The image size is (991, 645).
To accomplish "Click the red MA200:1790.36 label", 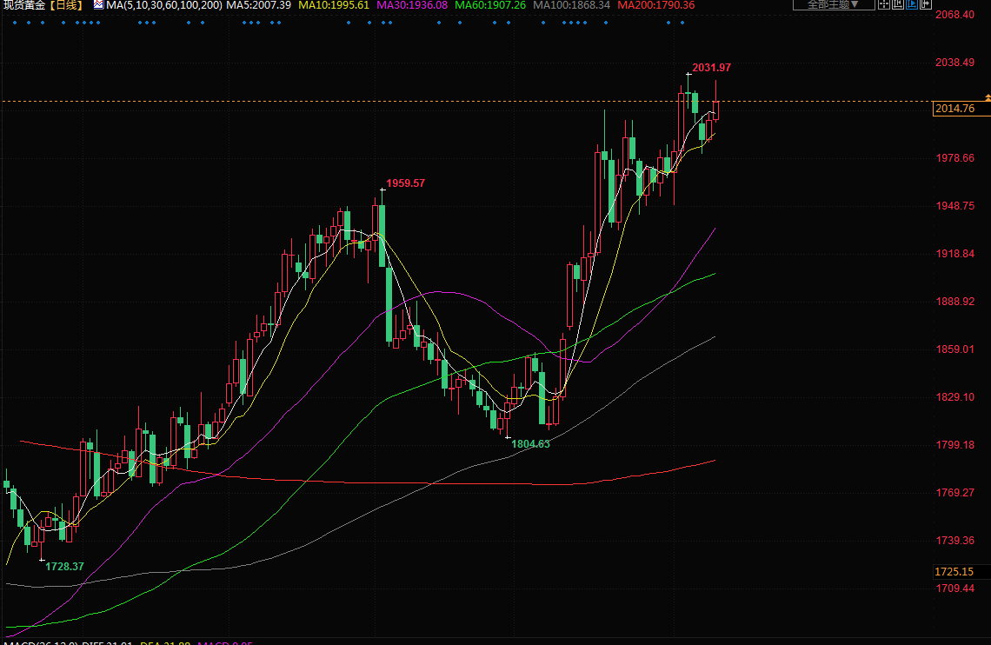I will [656, 5].
